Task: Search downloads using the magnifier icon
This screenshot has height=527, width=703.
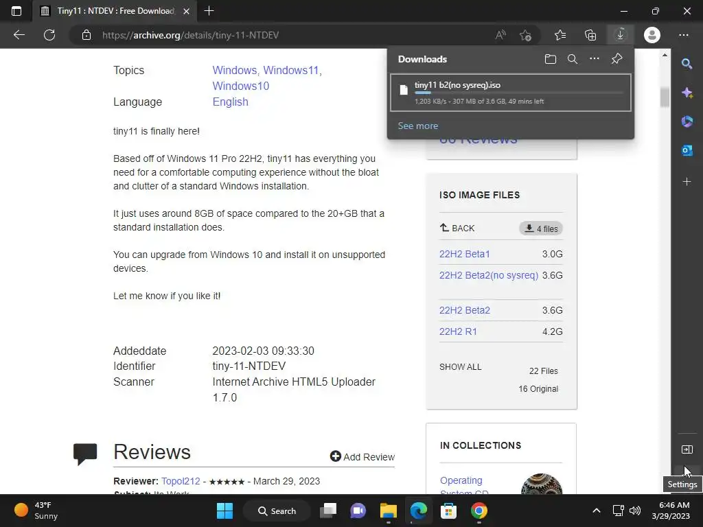Action: [572, 59]
